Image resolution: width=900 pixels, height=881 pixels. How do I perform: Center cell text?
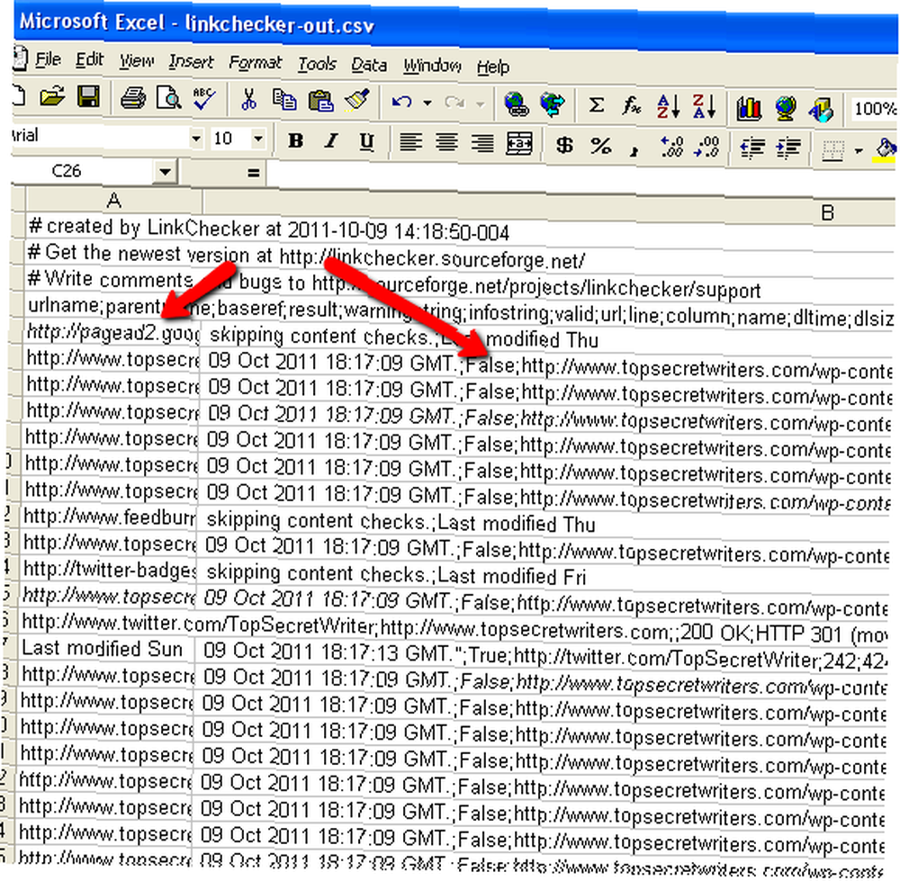click(446, 142)
